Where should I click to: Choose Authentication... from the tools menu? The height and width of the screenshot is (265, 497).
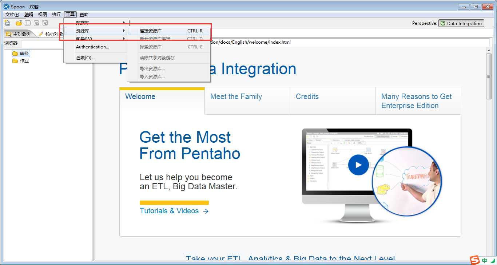(x=96, y=47)
